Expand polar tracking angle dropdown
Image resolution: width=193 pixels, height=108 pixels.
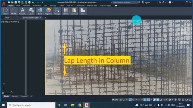coord(136,100)
